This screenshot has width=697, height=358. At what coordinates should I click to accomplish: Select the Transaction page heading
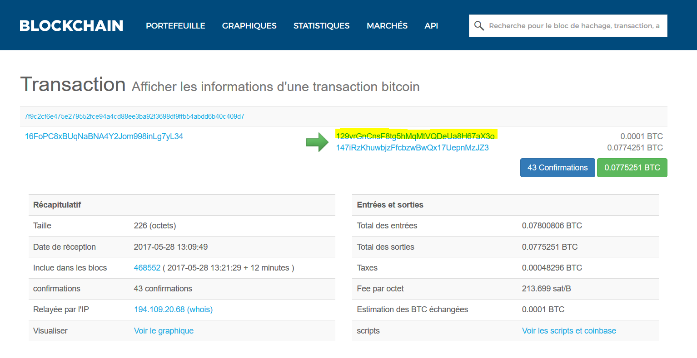pos(73,85)
